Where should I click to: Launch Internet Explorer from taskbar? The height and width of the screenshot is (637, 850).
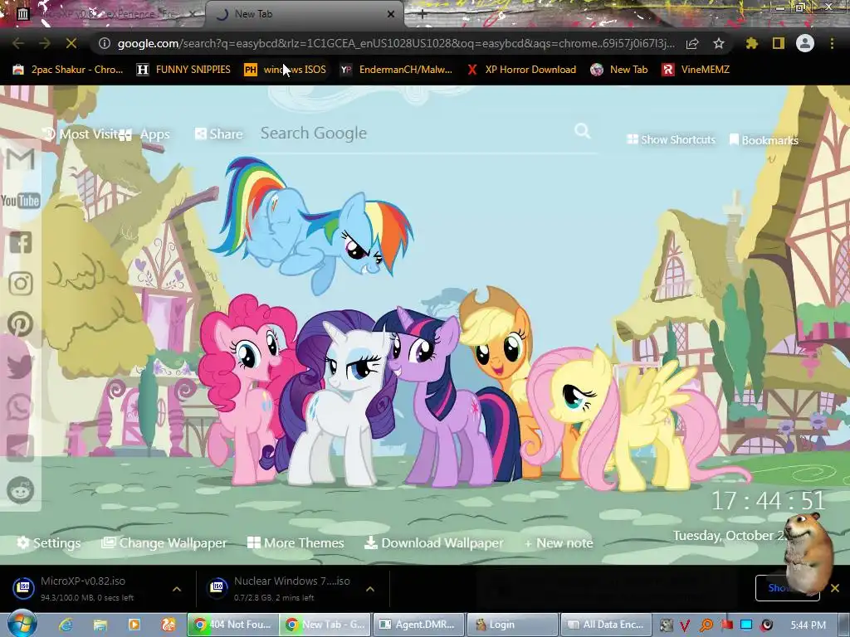tap(66, 625)
